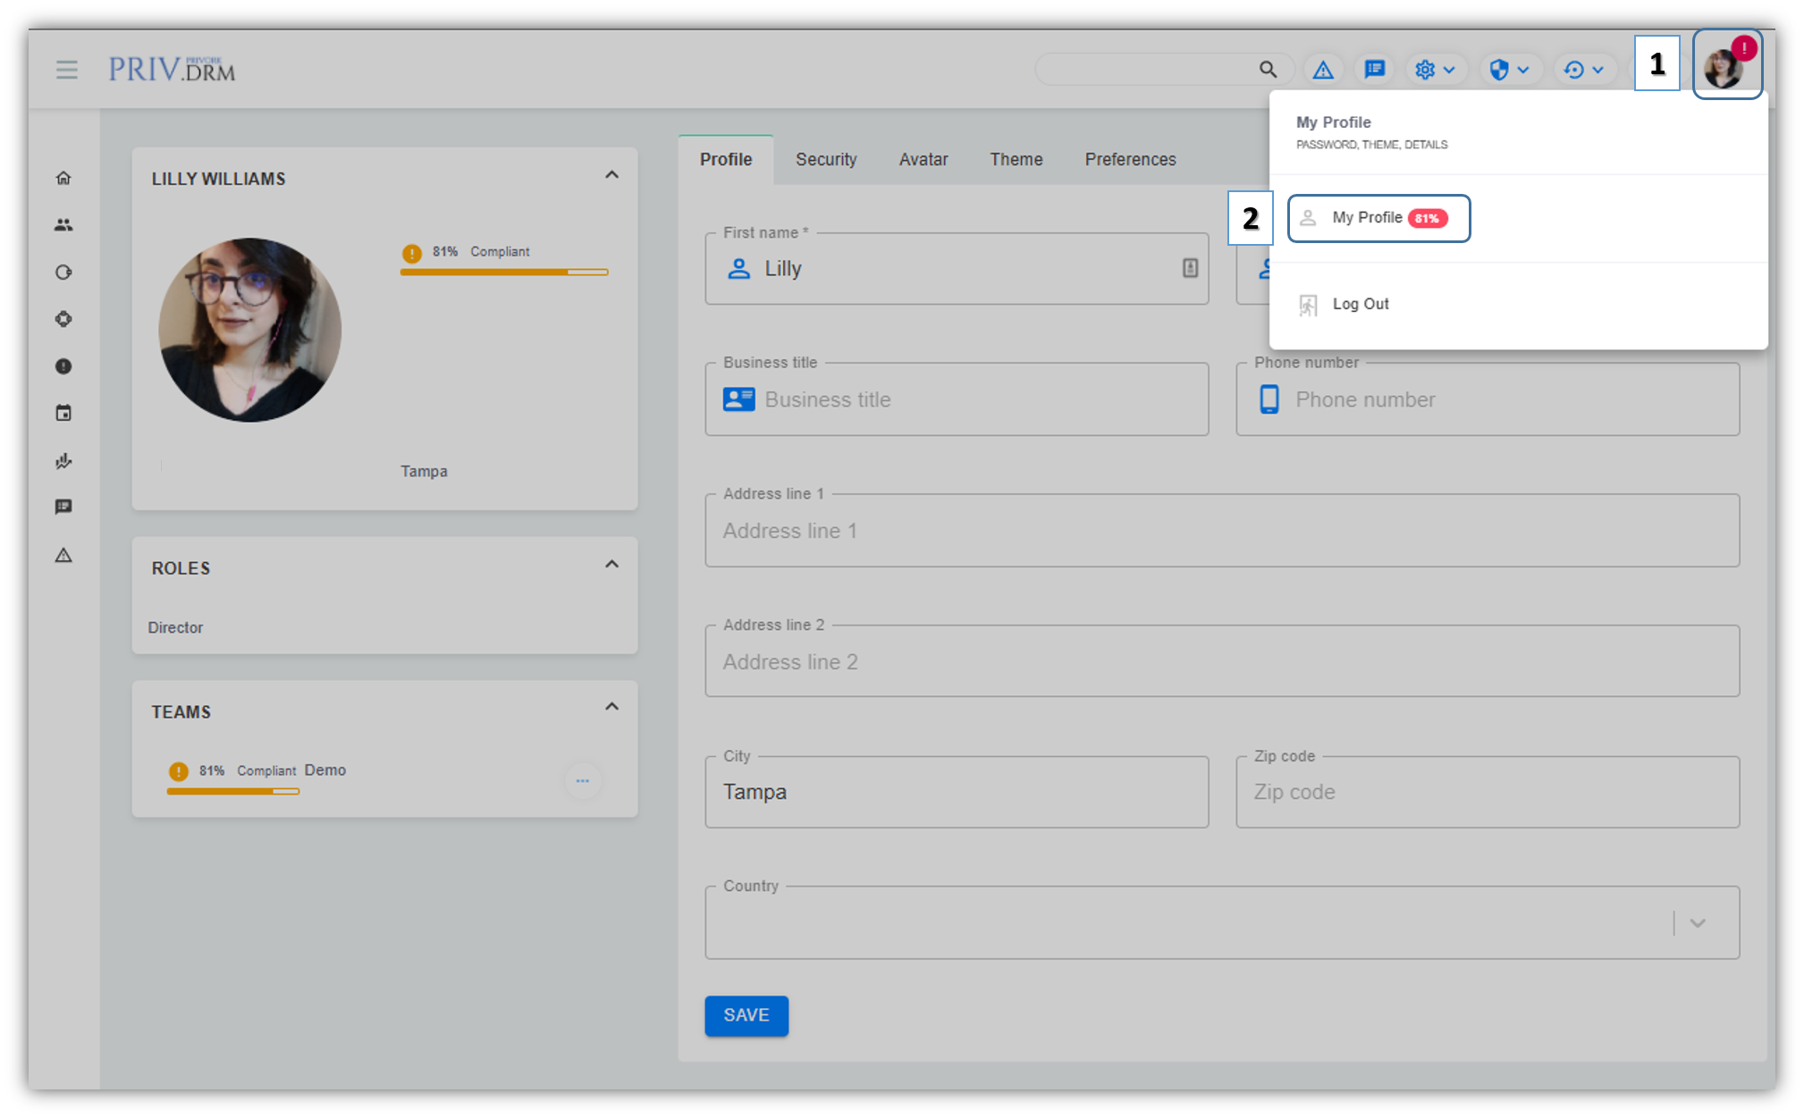Open the settings gear dropdown
The height and width of the screenshot is (1118, 1804).
1434,70
